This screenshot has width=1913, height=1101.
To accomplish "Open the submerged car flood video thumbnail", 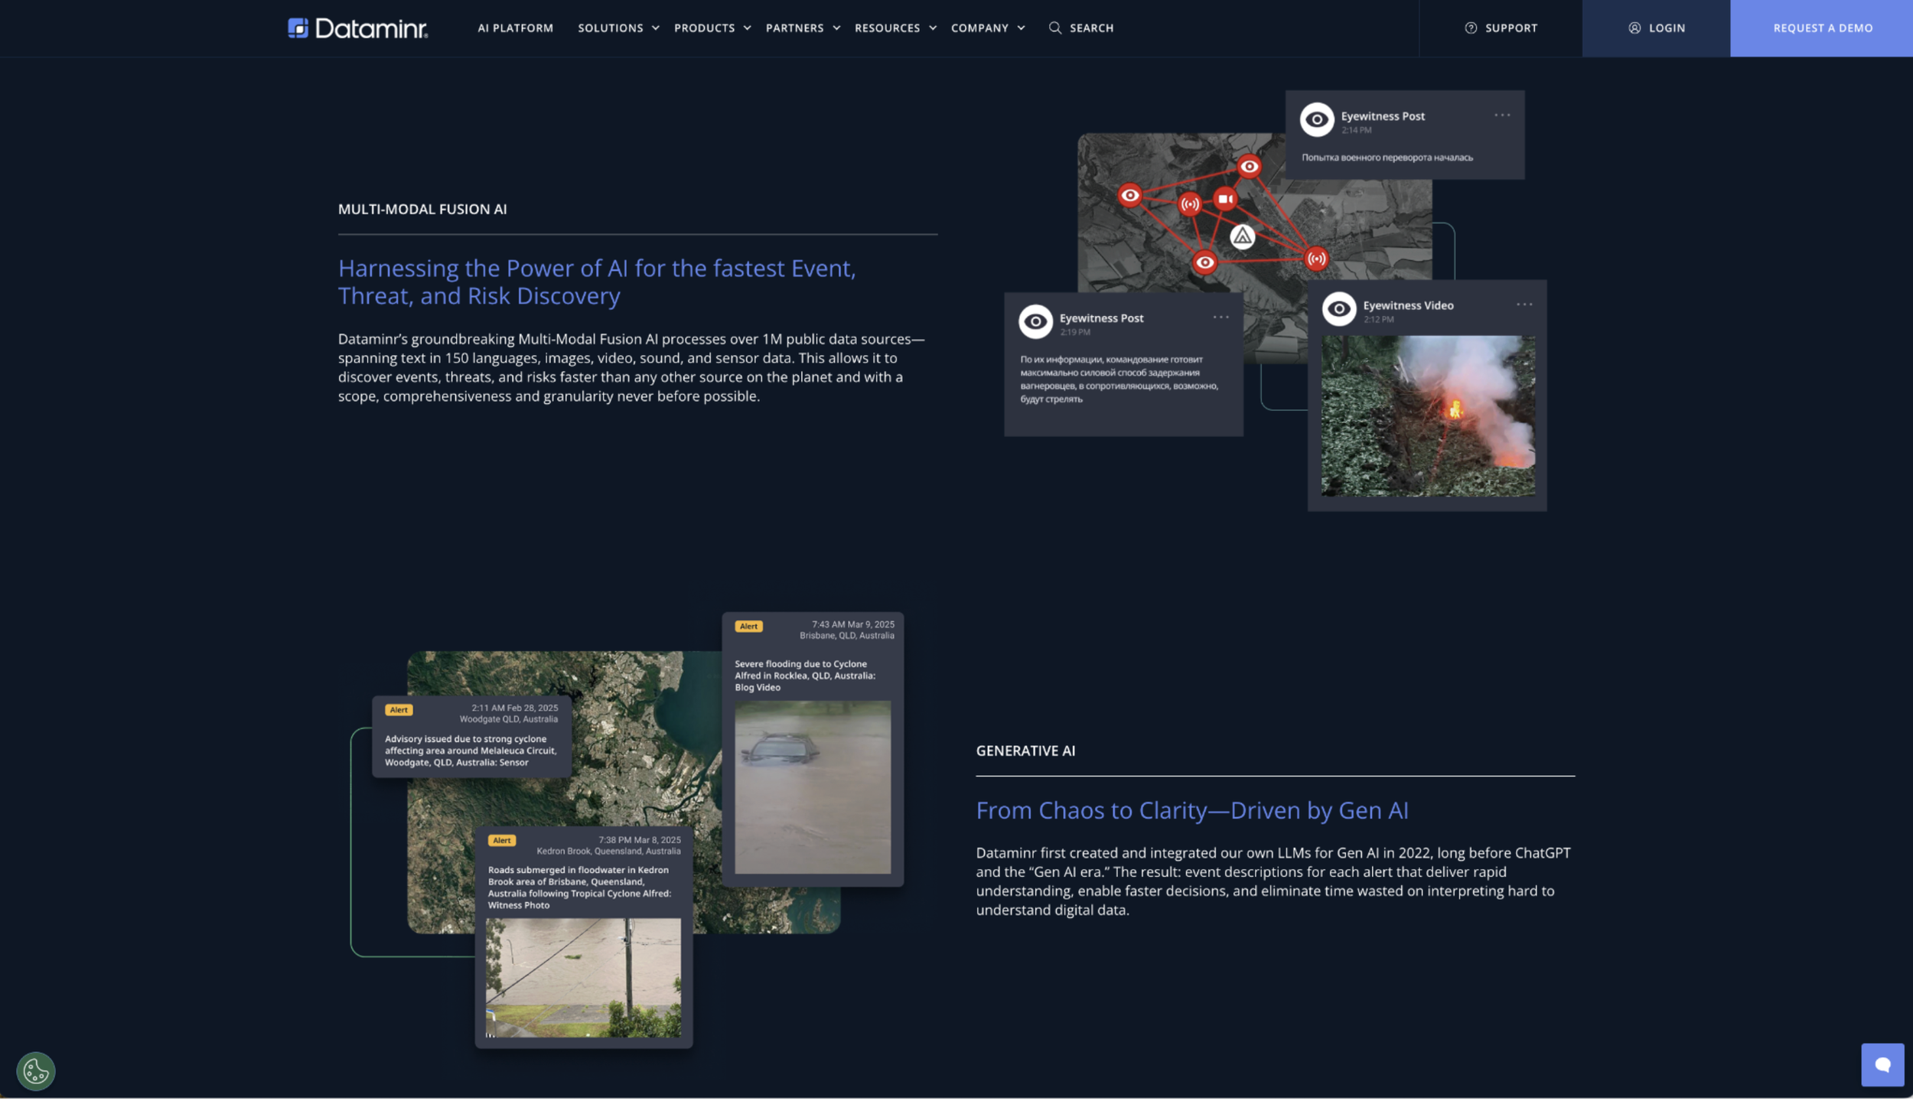I will tap(812, 787).
